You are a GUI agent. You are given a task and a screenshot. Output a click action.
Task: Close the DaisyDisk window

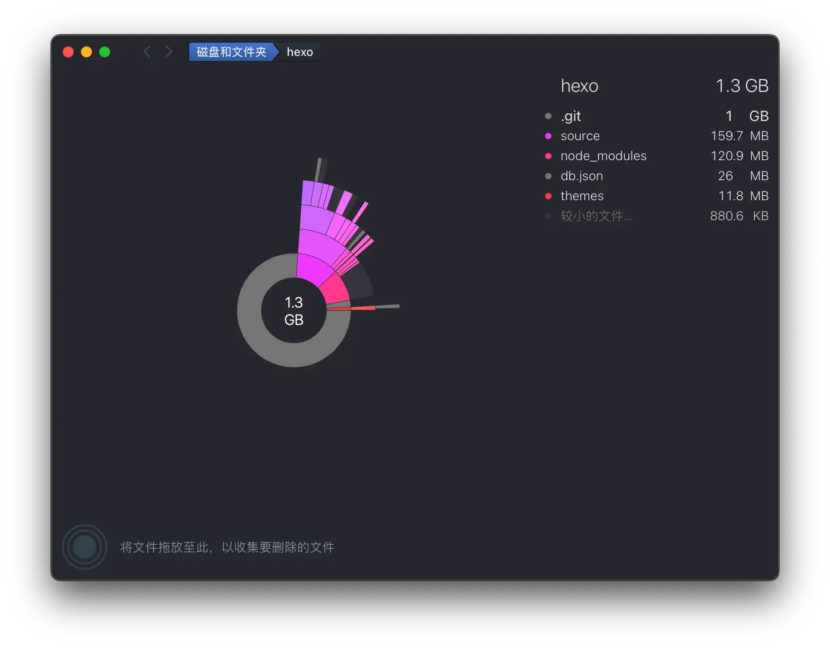68,52
